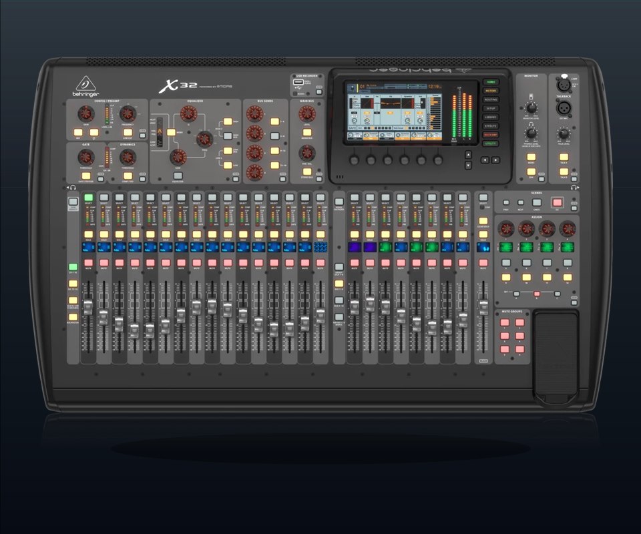Click the USB port in the USB Recorder section
The height and width of the screenshot is (534, 641).
298,83
